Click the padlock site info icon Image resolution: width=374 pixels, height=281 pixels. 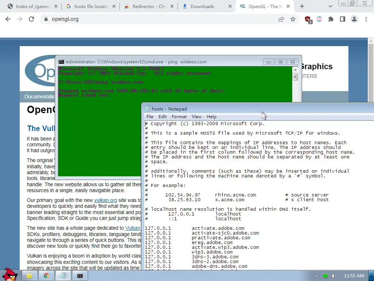click(46, 19)
